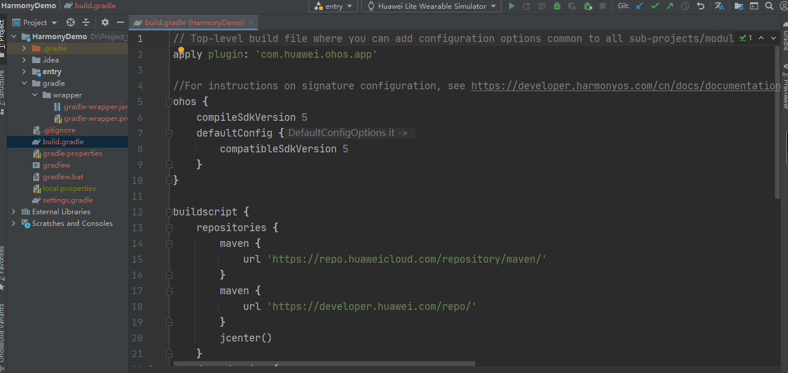Viewport: 788px width, 373px height.
Task: Click the HarmonyDemo breadcrumb in navigation bar
Action: [29, 6]
